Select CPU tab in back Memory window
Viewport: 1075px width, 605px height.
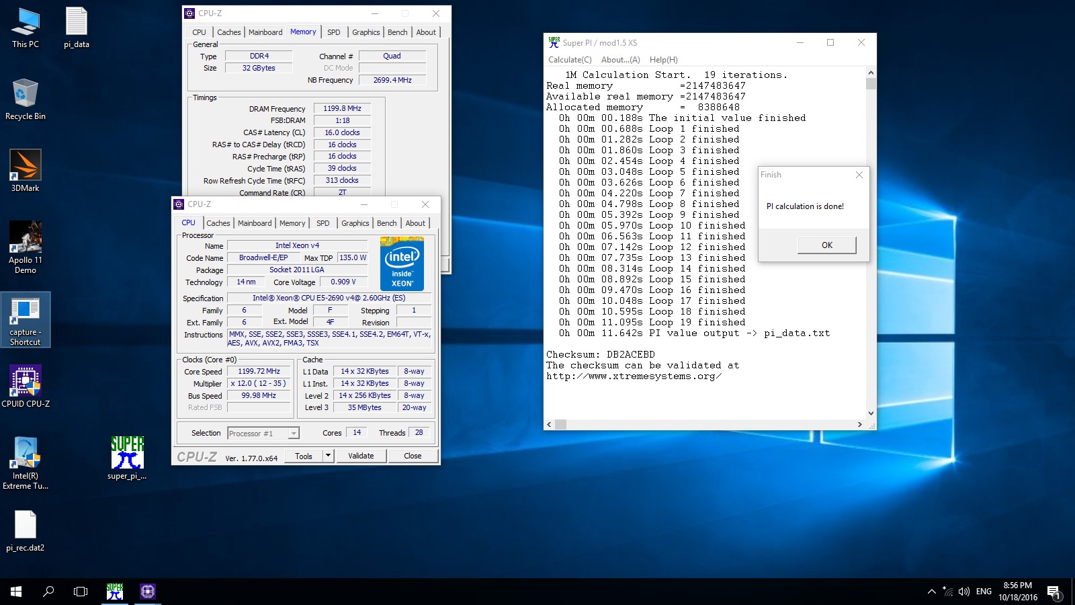(200, 32)
